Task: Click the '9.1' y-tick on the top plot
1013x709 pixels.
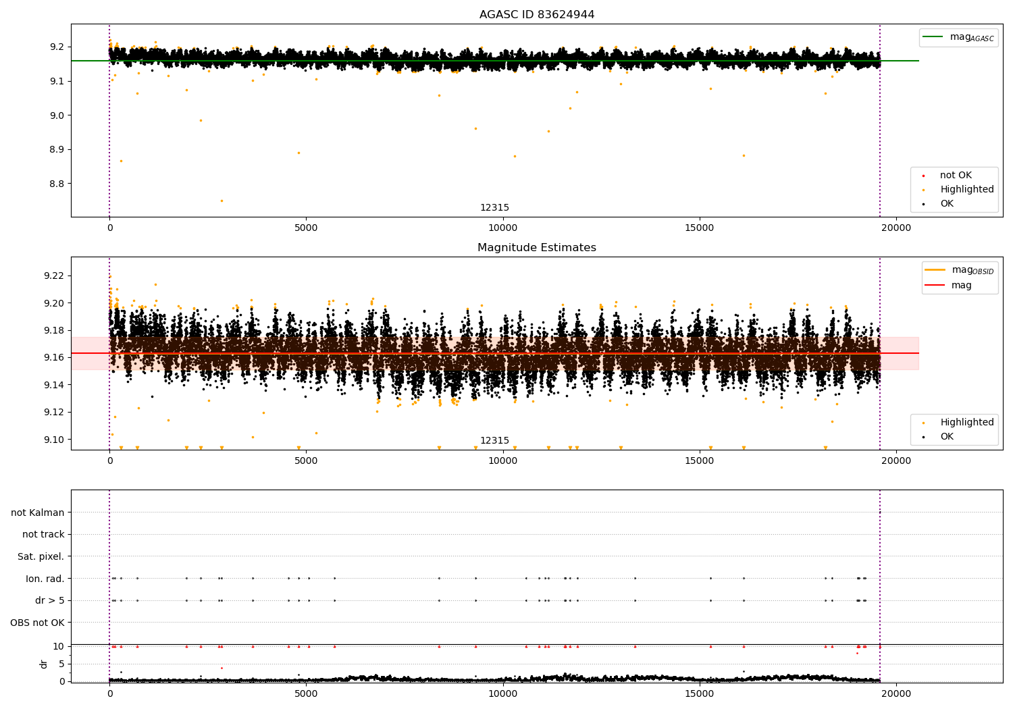Action: pos(57,81)
